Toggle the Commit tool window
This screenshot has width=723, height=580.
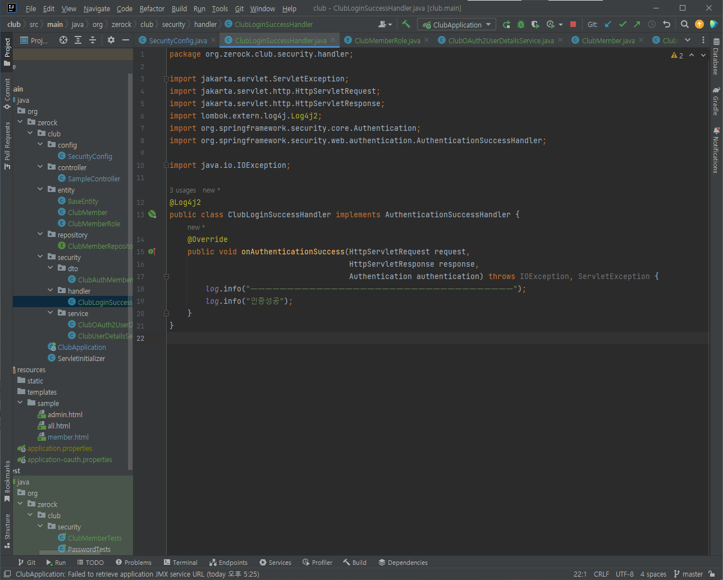7,94
